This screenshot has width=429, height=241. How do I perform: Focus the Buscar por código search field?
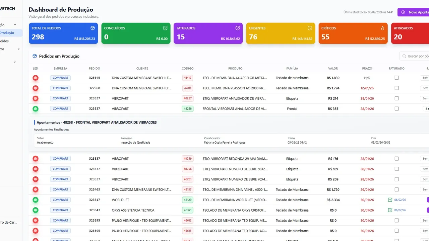point(414,56)
